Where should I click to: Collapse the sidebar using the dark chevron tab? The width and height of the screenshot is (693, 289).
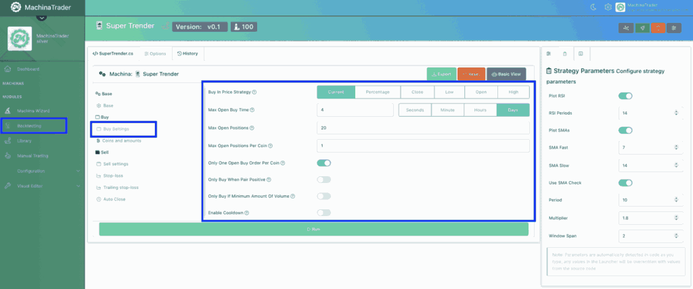coord(41,18)
